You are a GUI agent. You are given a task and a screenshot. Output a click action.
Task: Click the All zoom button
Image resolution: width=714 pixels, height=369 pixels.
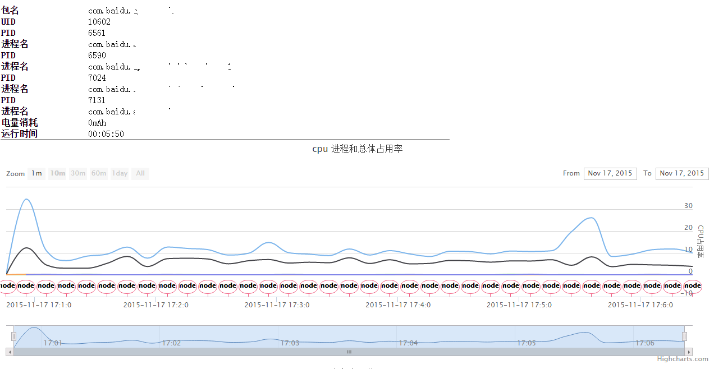tap(140, 173)
